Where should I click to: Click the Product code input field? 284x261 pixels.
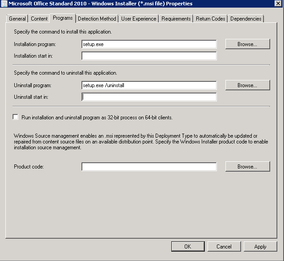pyautogui.click(x=149, y=167)
